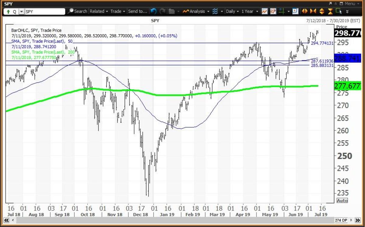
Task: Select the box selection cursor tool
Action: (x=338, y=11)
